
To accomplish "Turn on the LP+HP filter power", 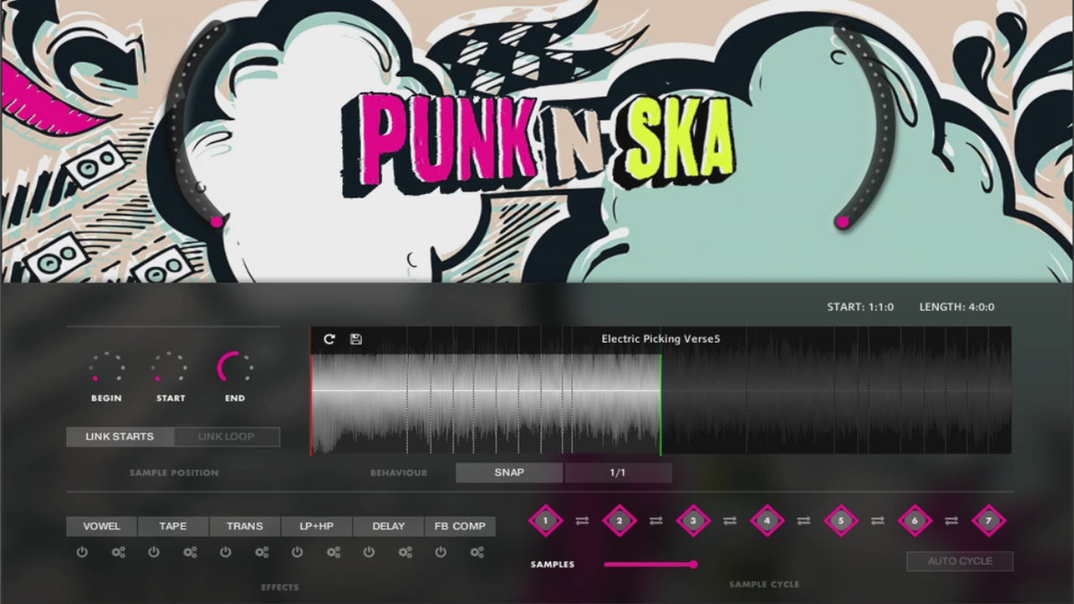I will coord(297,552).
